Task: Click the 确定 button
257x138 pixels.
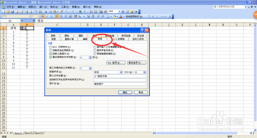Action: point(125,92)
